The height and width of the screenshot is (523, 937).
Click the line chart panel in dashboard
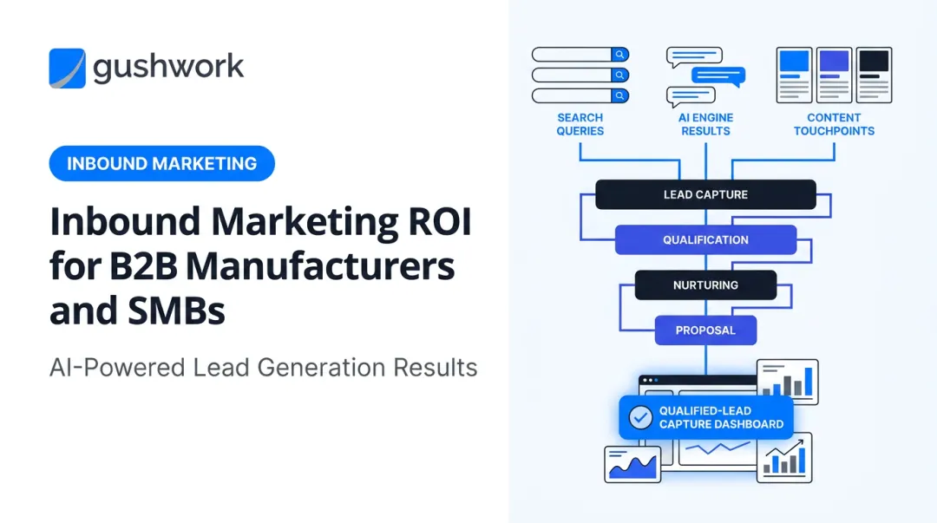click(x=716, y=451)
